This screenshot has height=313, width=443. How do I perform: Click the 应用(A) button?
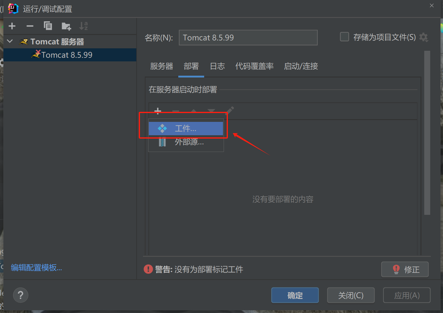point(407,295)
